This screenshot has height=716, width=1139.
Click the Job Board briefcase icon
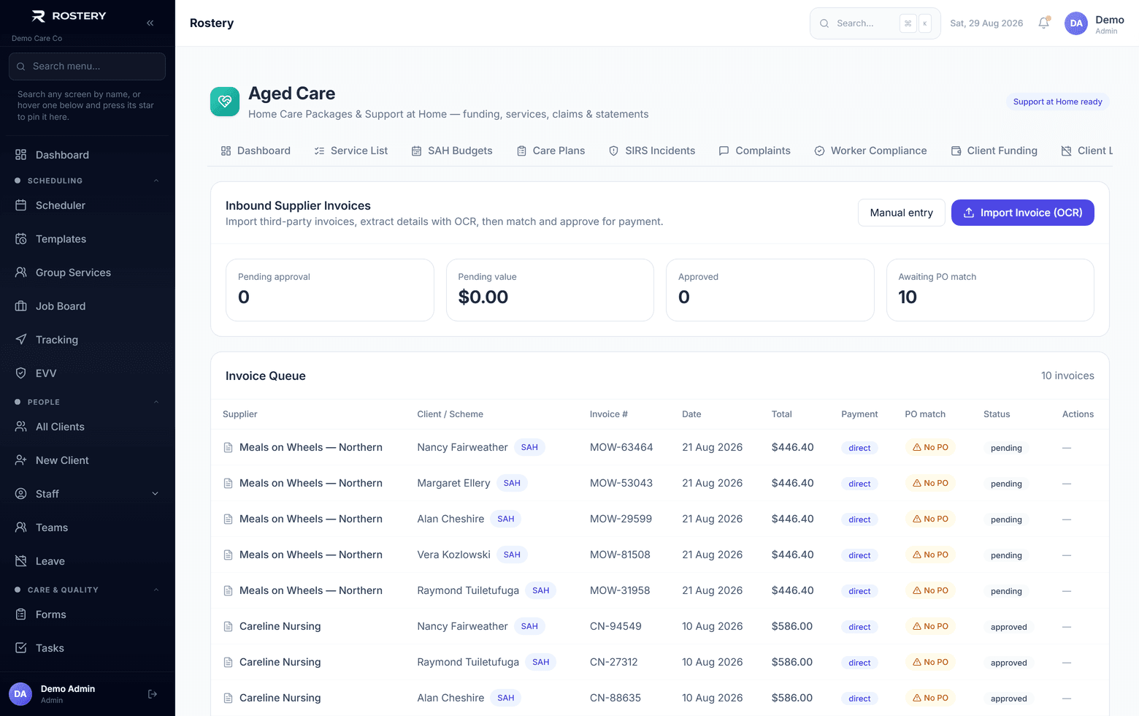pyautogui.click(x=21, y=306)
